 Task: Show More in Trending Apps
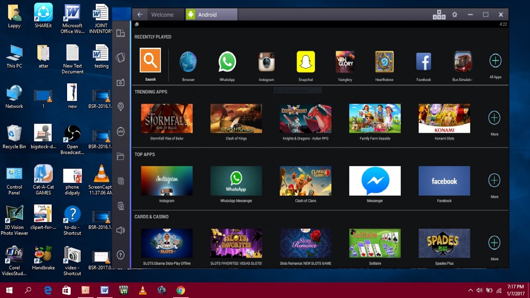click(494, 118)
